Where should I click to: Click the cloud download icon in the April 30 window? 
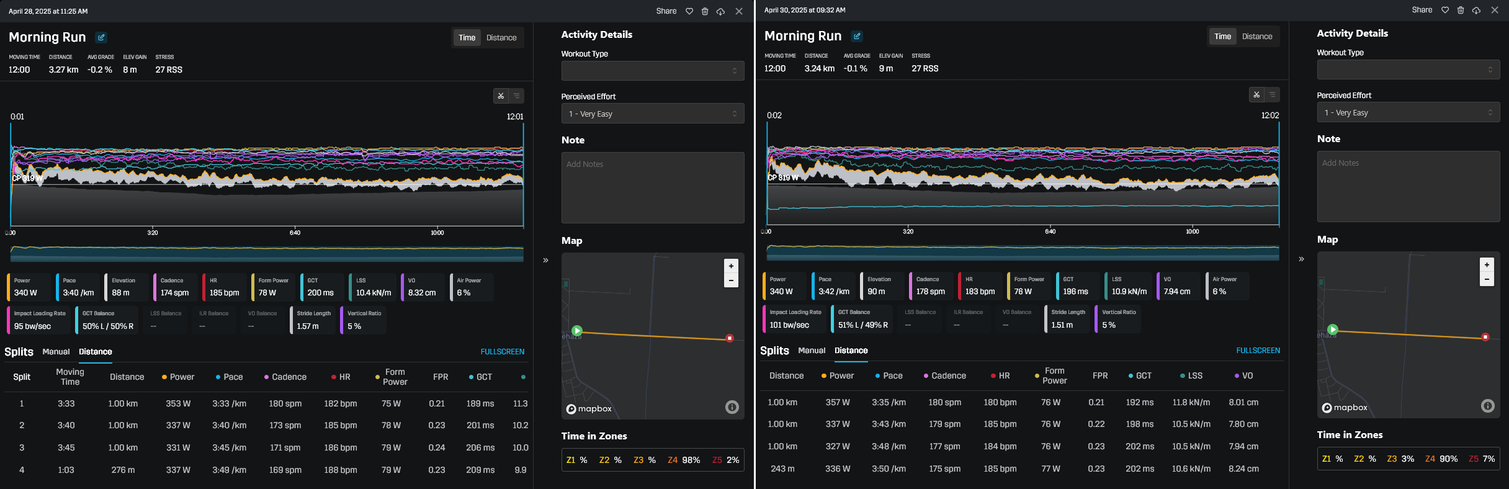point(1476,10)
